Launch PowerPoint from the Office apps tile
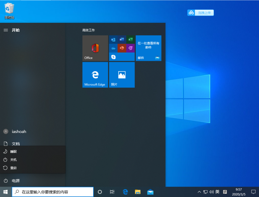Screen dimensions: 259x197 (122, 48)
